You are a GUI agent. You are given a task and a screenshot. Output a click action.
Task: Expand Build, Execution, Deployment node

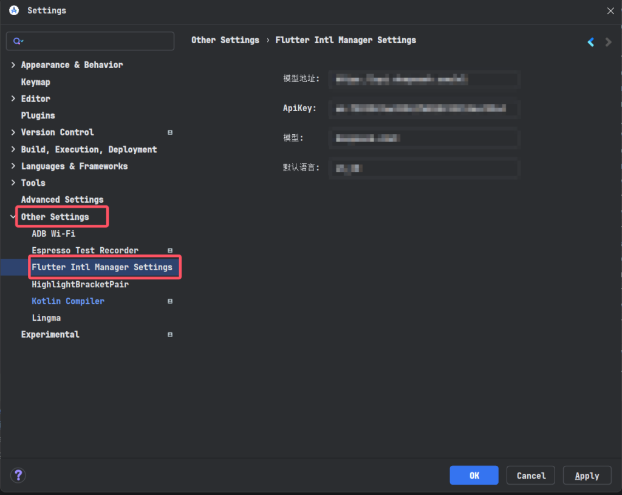click(13, 149)
